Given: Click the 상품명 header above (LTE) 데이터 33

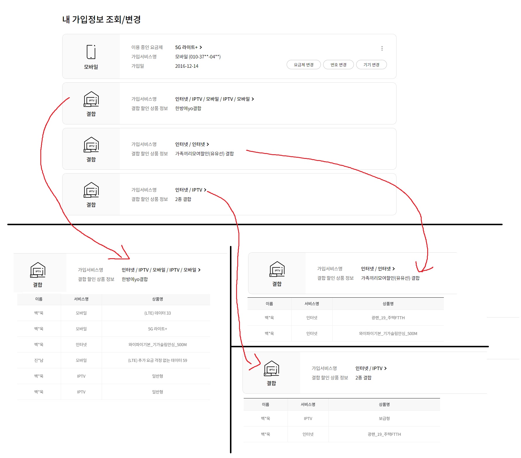Looking at the screenshot, I should [157, 299].
